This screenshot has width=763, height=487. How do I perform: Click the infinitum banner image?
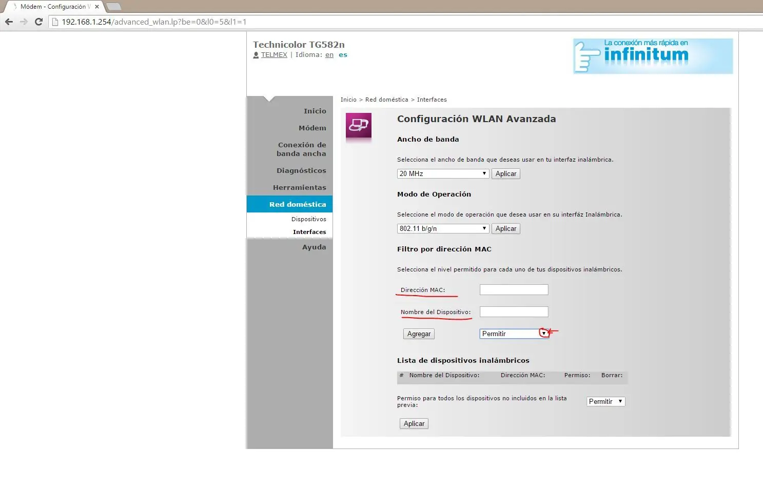pyautogui.click(x=653, y=56)
